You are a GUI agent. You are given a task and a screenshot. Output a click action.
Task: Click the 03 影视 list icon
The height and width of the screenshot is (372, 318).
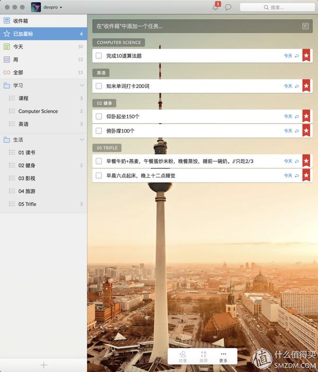pyautogui.click(x=12, y=178)
